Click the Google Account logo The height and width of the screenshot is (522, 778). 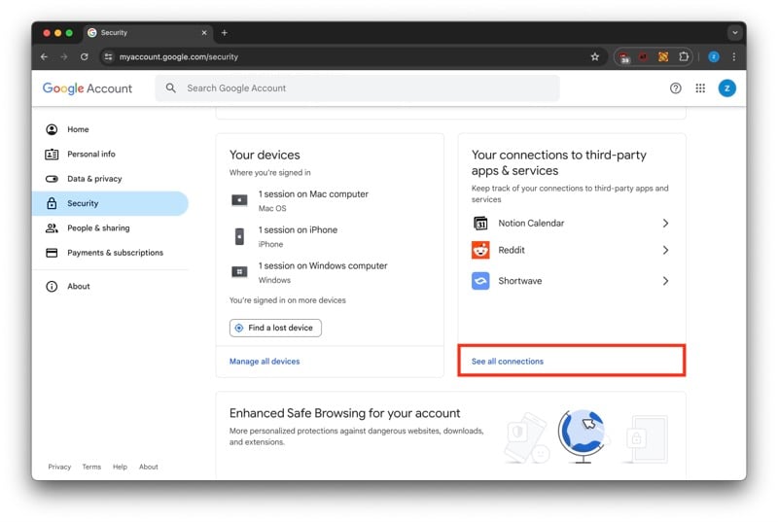point(88,88)
